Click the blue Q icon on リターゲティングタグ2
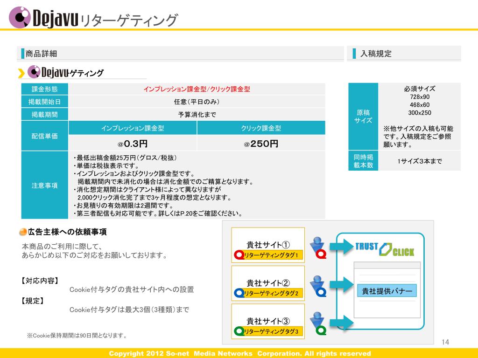 tap(239, 293)
